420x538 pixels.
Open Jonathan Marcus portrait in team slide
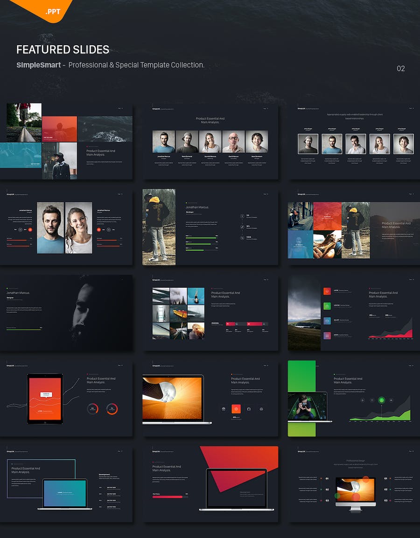(x=163, y=142)
